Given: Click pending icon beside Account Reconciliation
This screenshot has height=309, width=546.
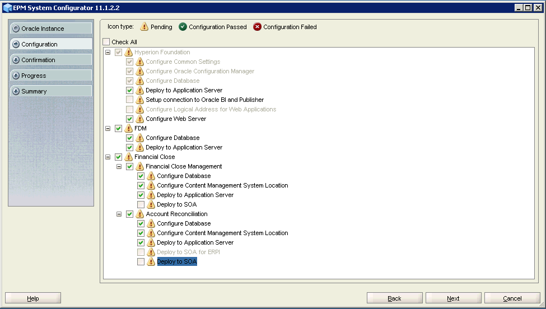Looking at the screenshot, I should (x=139, y=214).
